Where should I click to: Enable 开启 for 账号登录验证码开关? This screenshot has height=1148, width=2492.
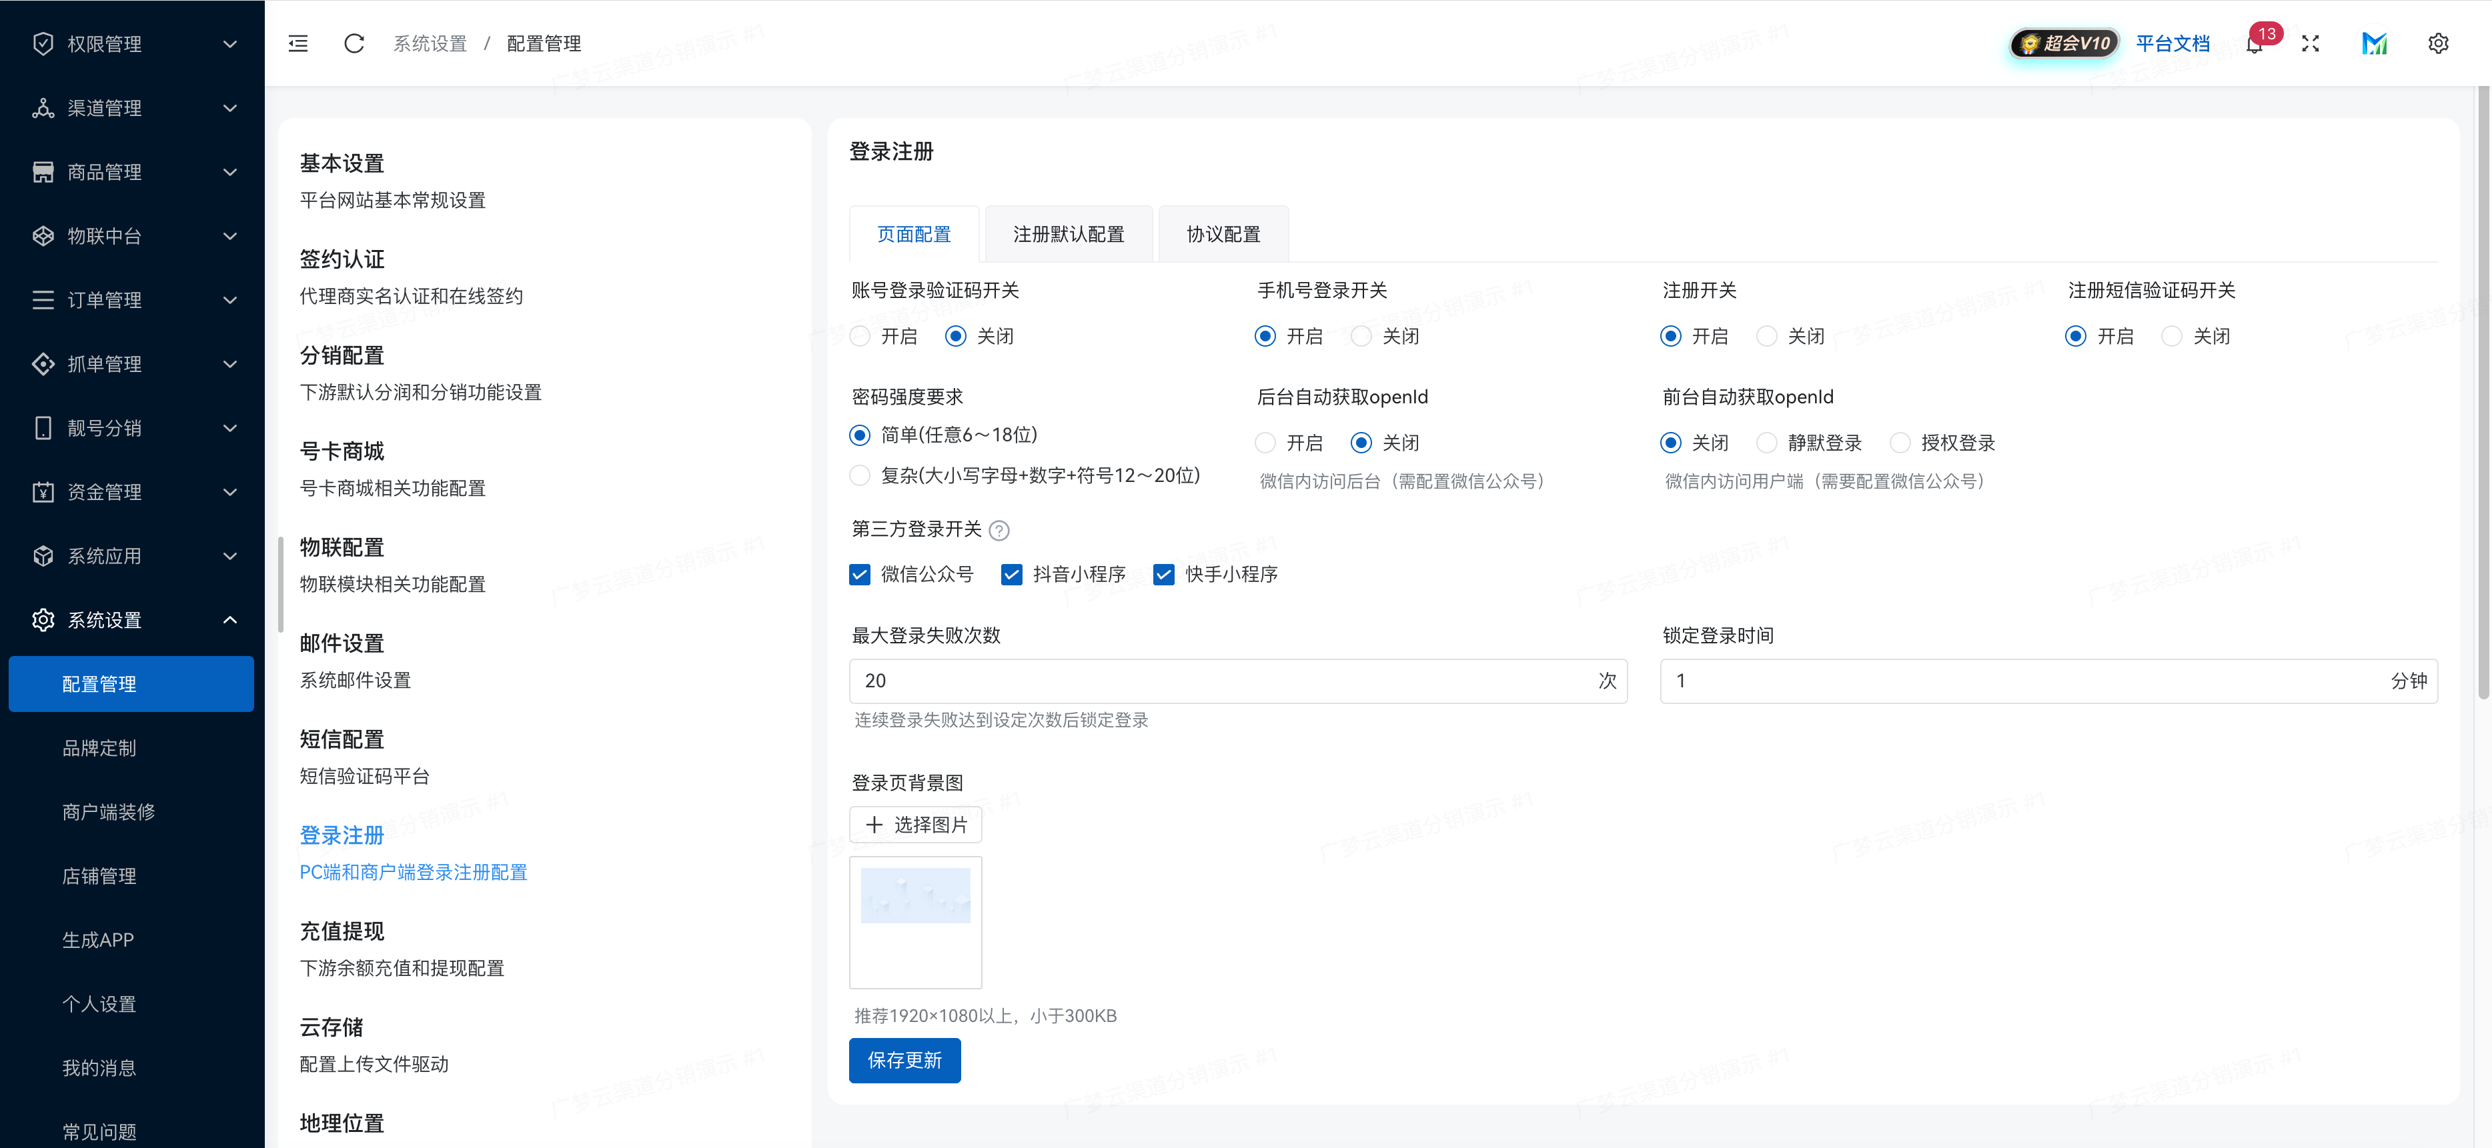[x=859, y=335]
